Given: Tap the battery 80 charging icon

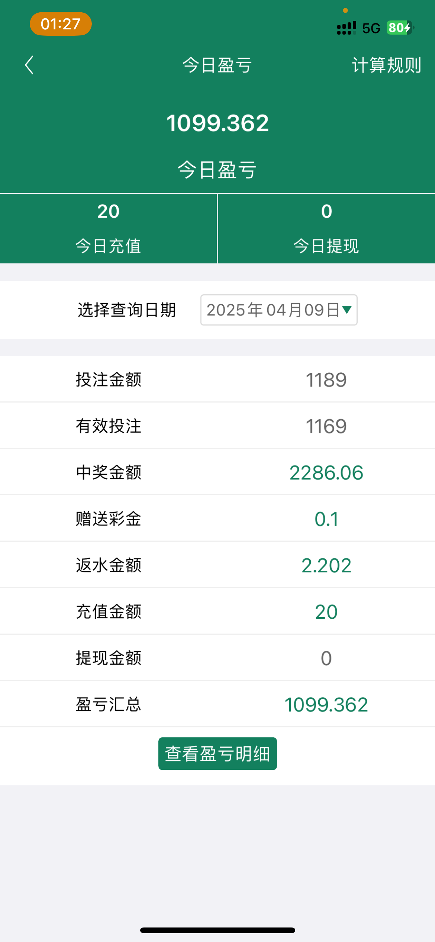Looking at the screenshot, I should click(400, 28).
